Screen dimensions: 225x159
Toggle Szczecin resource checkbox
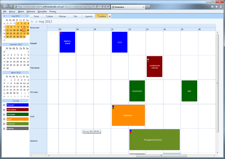click(4, 124)
